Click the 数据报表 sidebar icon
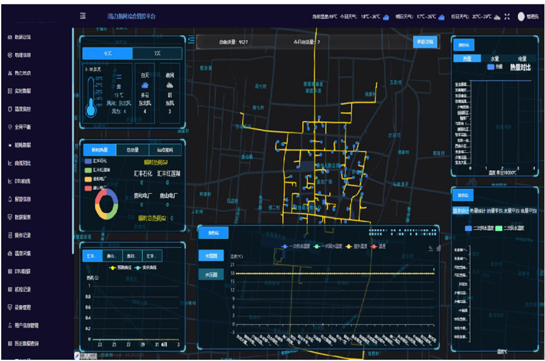The image size is (545, 361). pyautogui.click(x=10, y=217)
